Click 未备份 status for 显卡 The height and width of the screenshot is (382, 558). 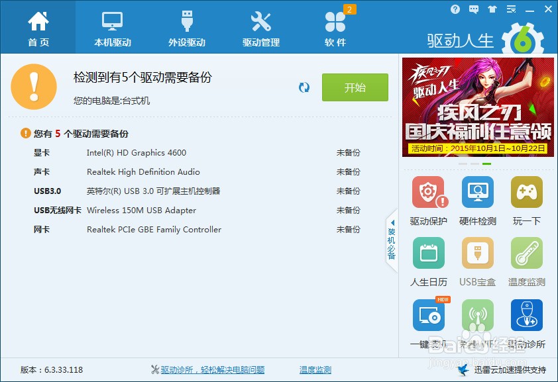tap(349, 153)
